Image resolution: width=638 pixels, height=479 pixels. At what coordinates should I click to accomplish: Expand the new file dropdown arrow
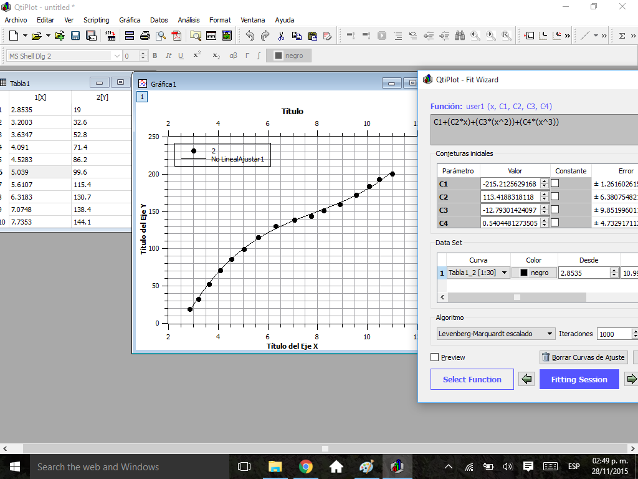point(25,36)
